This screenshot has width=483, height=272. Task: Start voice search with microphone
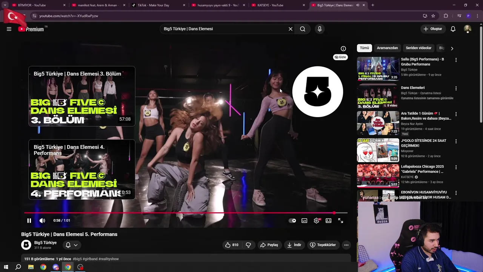[x=320, y=29]
